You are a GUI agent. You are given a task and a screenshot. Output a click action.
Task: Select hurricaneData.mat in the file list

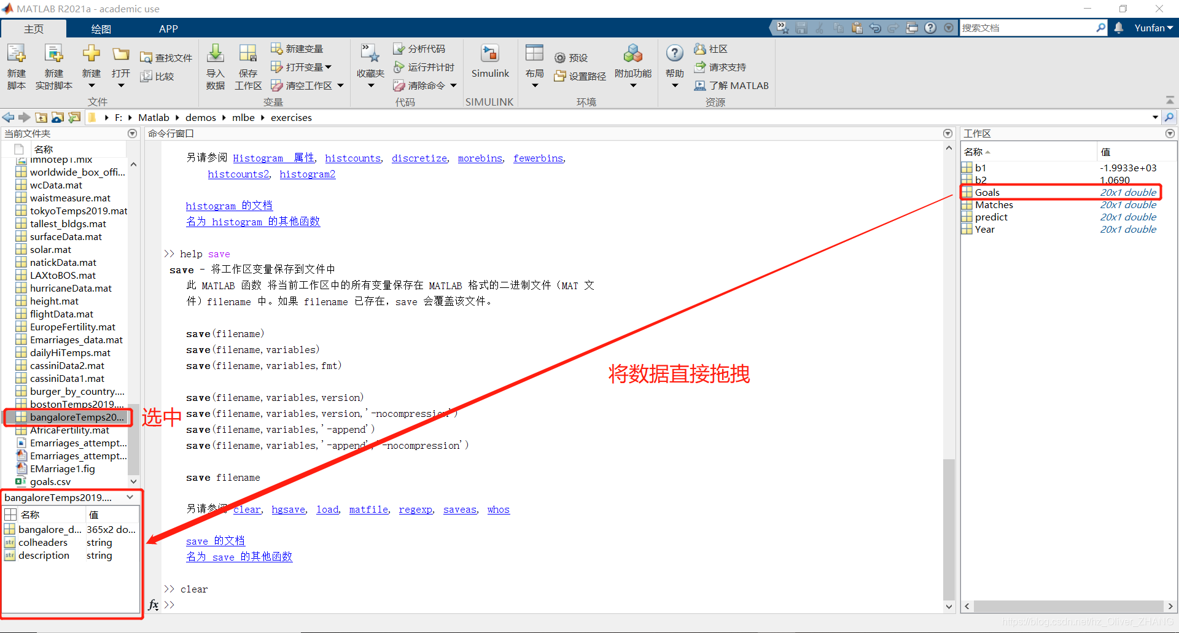[71, 288]
